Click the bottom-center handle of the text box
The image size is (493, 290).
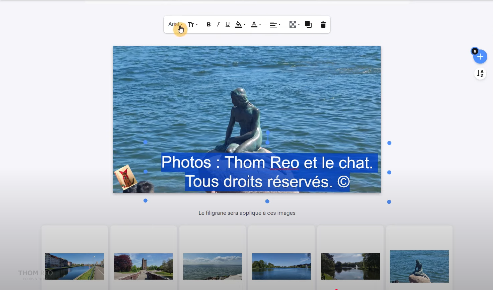click(x=267, y=201)
